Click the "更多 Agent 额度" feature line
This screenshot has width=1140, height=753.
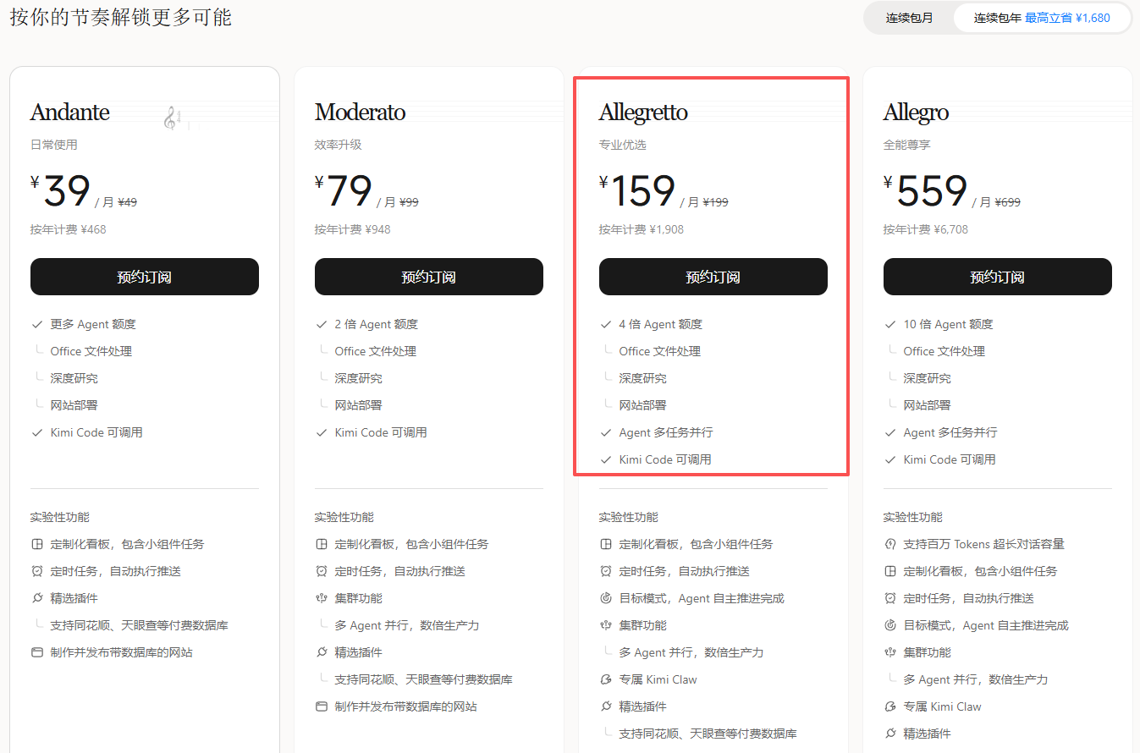93,324
